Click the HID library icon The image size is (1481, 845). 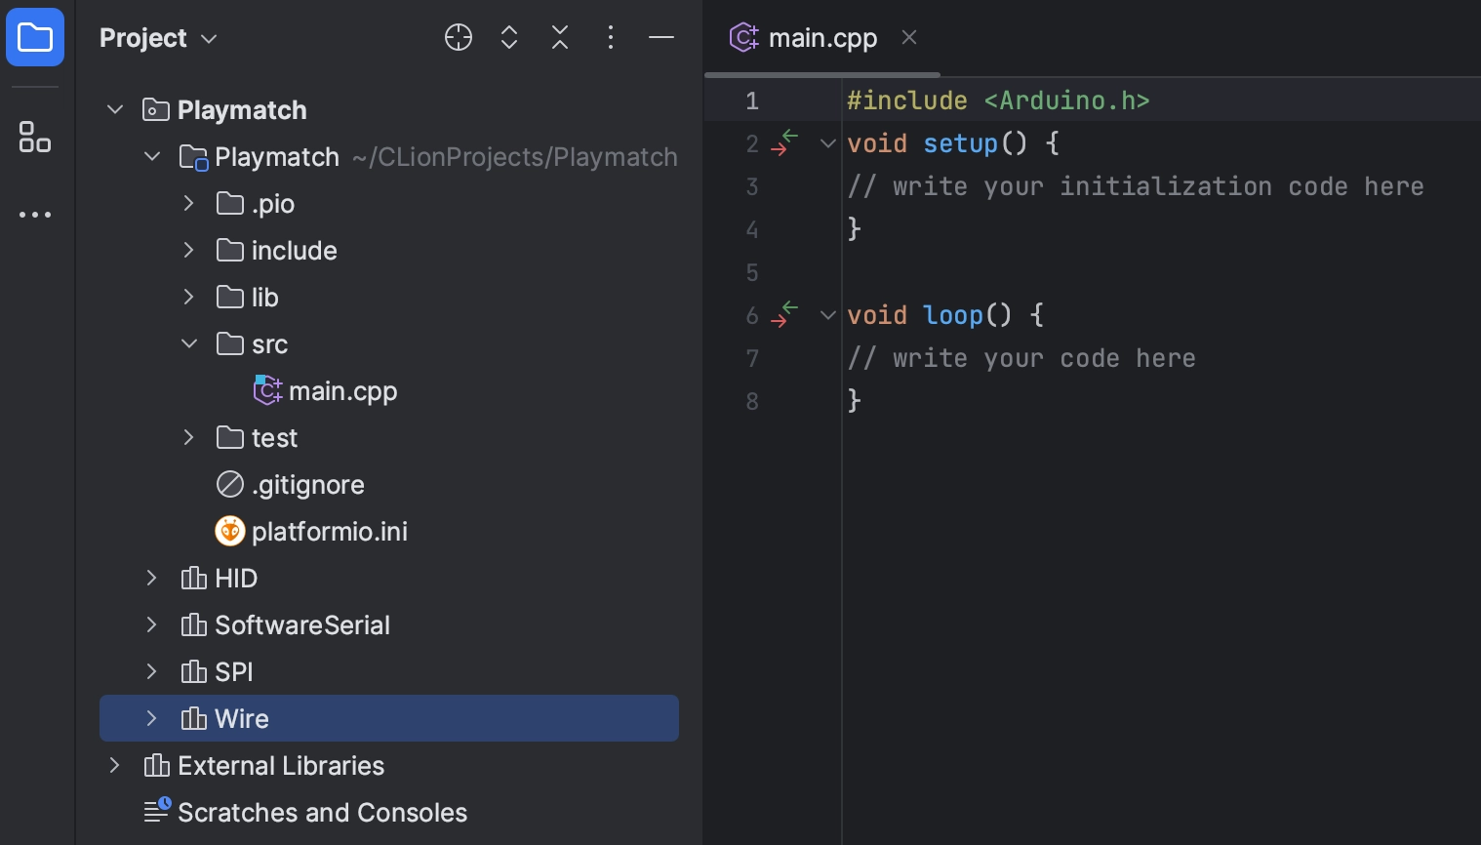point(194,578)
